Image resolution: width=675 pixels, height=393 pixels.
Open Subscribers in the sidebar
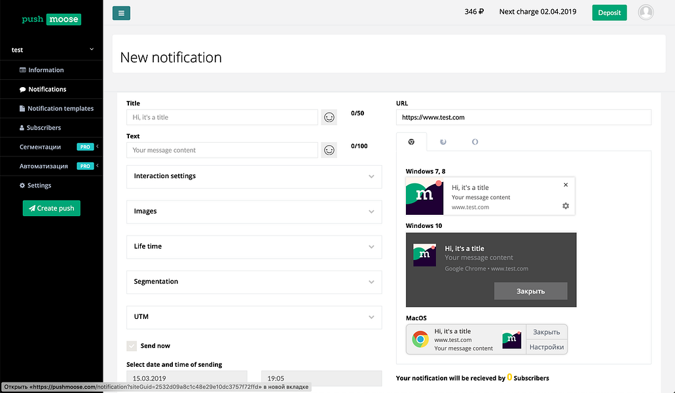[x=52, y=128]
